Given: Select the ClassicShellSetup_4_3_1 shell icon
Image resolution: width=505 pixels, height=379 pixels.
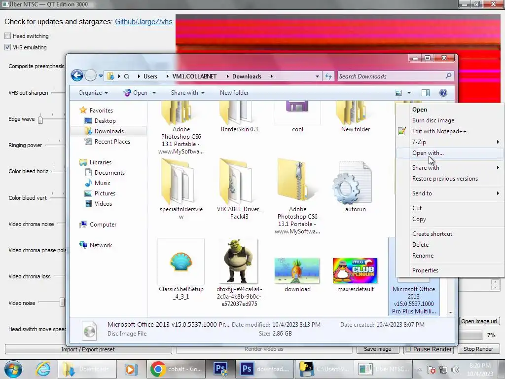Looking at the screenshot, I should pos(181,262).
